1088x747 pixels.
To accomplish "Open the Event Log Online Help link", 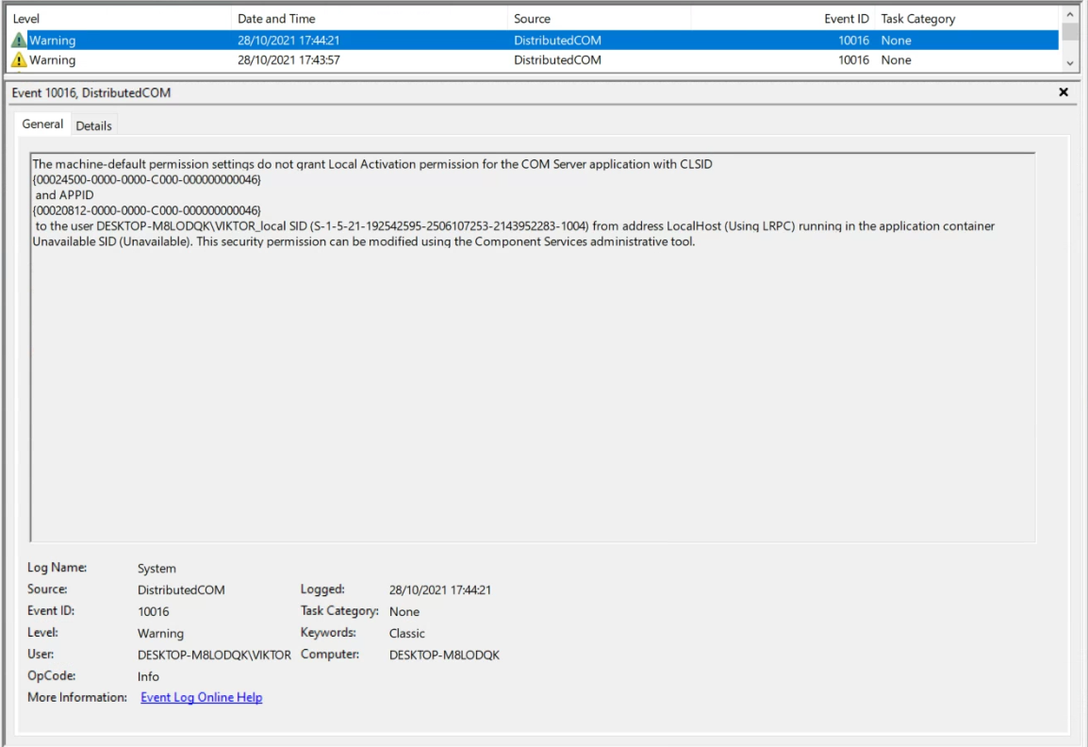I will (201, 698).
